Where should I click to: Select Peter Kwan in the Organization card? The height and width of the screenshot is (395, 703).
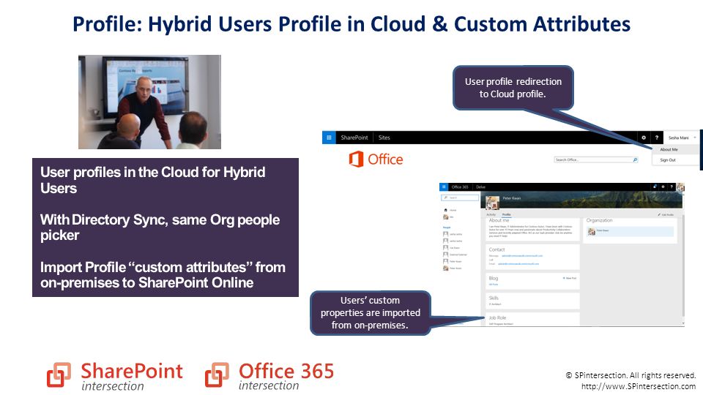631,231
